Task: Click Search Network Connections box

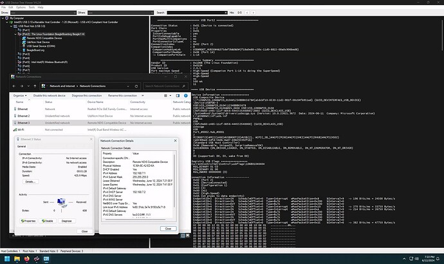Action: 165,86
